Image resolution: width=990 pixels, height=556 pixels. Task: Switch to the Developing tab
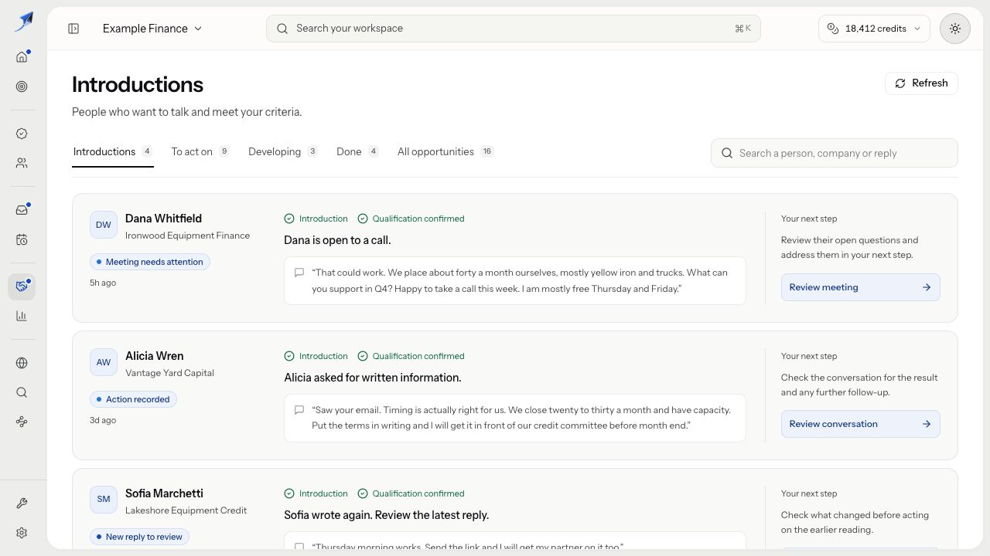tap(283, 152)
